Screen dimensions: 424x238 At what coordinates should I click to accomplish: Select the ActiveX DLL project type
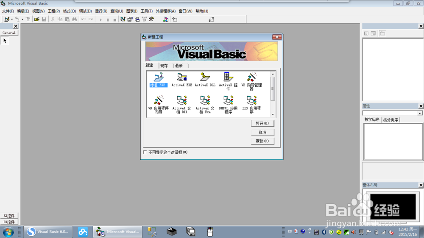205,80
